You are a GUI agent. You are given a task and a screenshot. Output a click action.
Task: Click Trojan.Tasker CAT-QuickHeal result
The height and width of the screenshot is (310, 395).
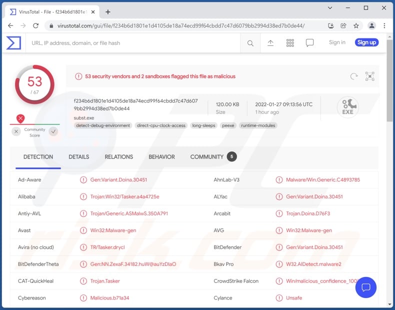pos(105,281)
